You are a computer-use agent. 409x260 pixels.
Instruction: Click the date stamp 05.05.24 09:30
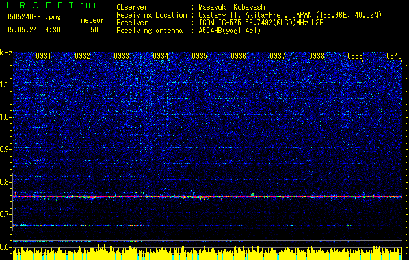click(33, 30)
